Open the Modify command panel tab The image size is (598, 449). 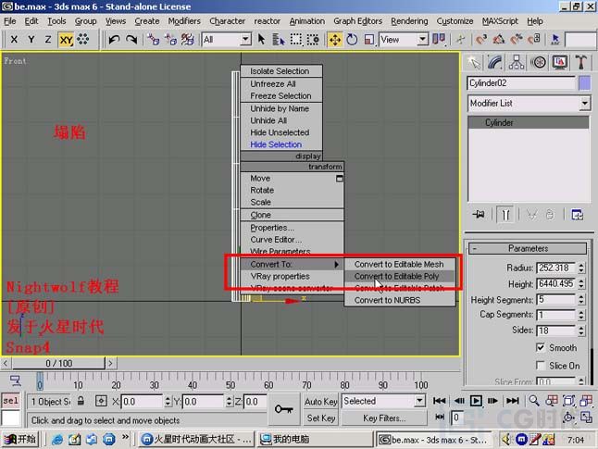tap(494, 62)
